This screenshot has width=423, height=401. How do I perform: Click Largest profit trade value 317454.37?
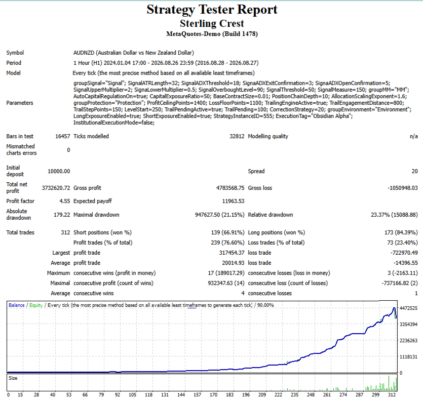coord(232,253)
